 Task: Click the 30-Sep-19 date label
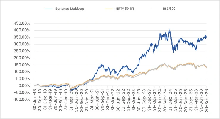click(x=61, y=100)
